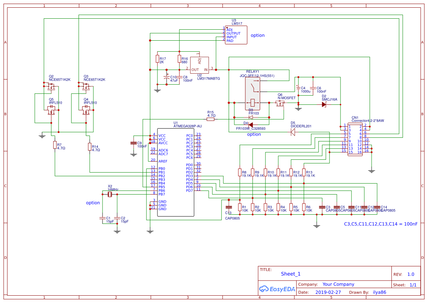Click the D5 DIODERL201 diode symbol
This screenshot has width=428, height=303.
point(293,133)
